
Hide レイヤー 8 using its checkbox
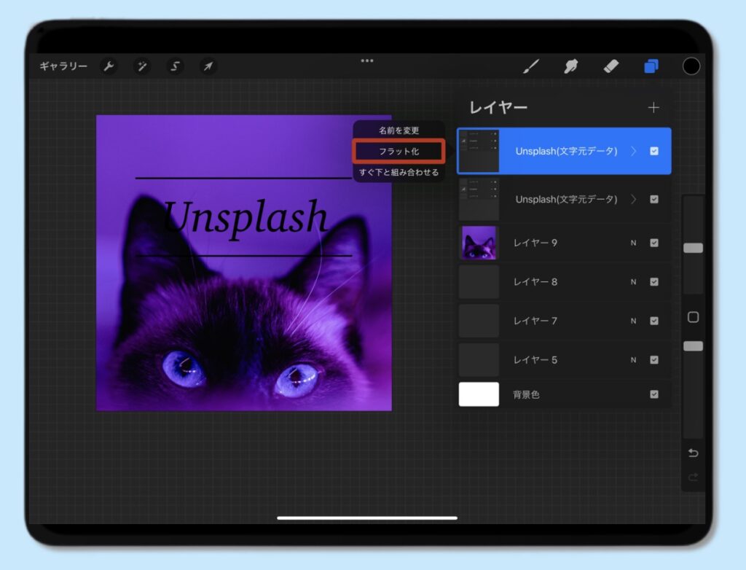pos(654,282)
